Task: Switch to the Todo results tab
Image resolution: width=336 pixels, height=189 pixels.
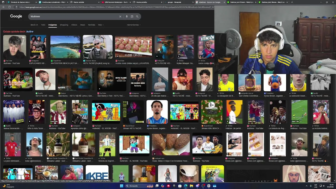Action: [43, 25]
